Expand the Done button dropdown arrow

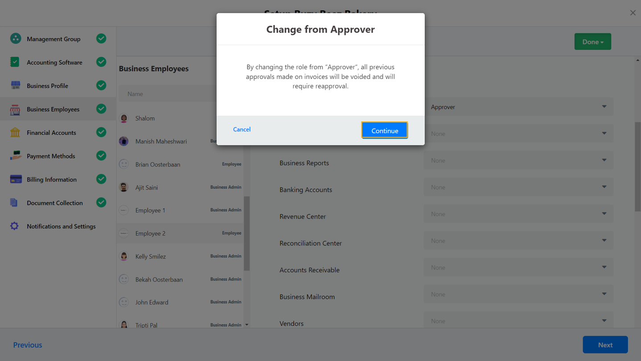tap(603, 41)
